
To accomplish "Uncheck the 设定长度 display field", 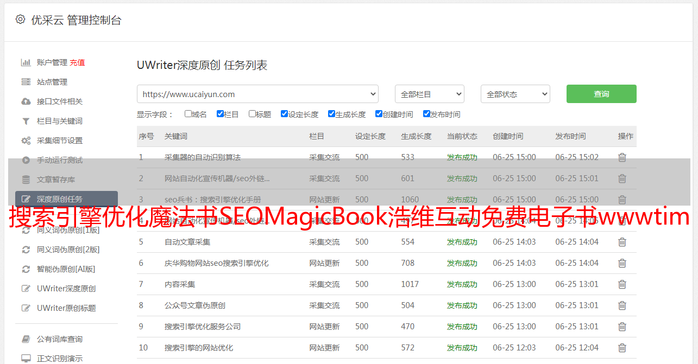I will [284, 114].
